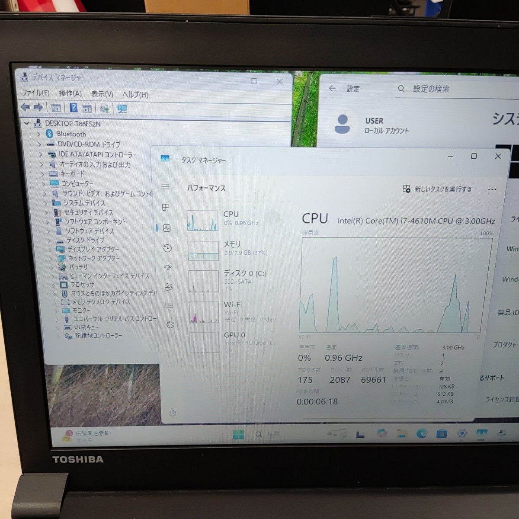The width and height of the screenshot is (519, 519).
Task: Click the update driver toolbar icon
Action: 104,108
